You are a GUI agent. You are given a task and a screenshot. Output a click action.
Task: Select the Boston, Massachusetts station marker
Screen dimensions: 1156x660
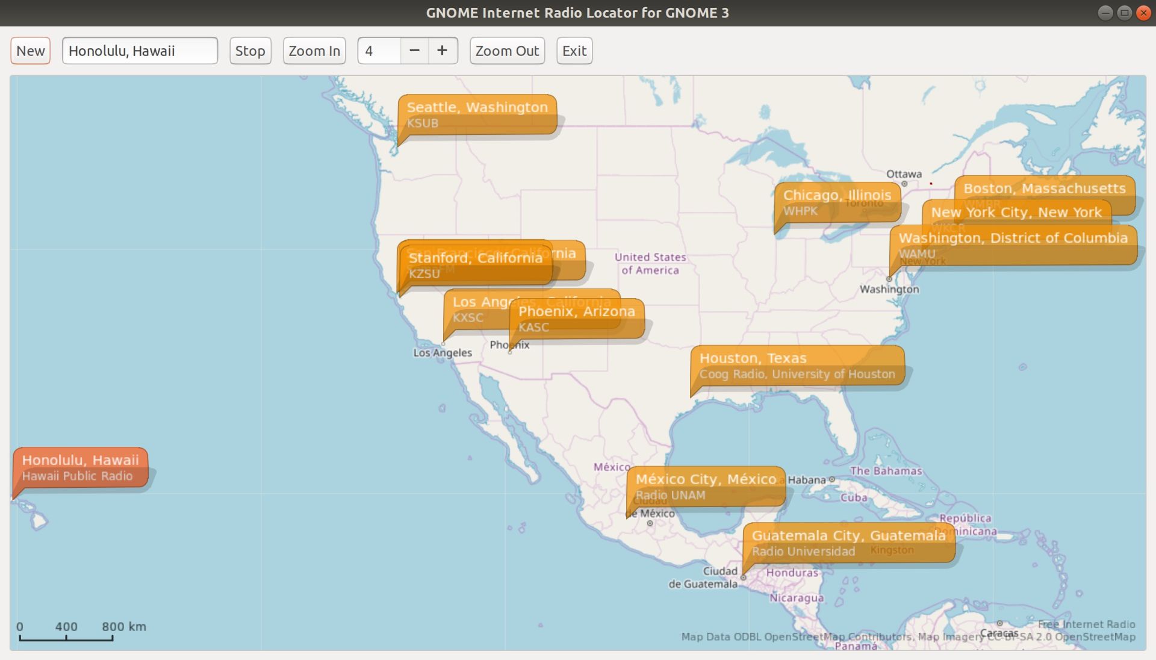tap(1045, 188)
